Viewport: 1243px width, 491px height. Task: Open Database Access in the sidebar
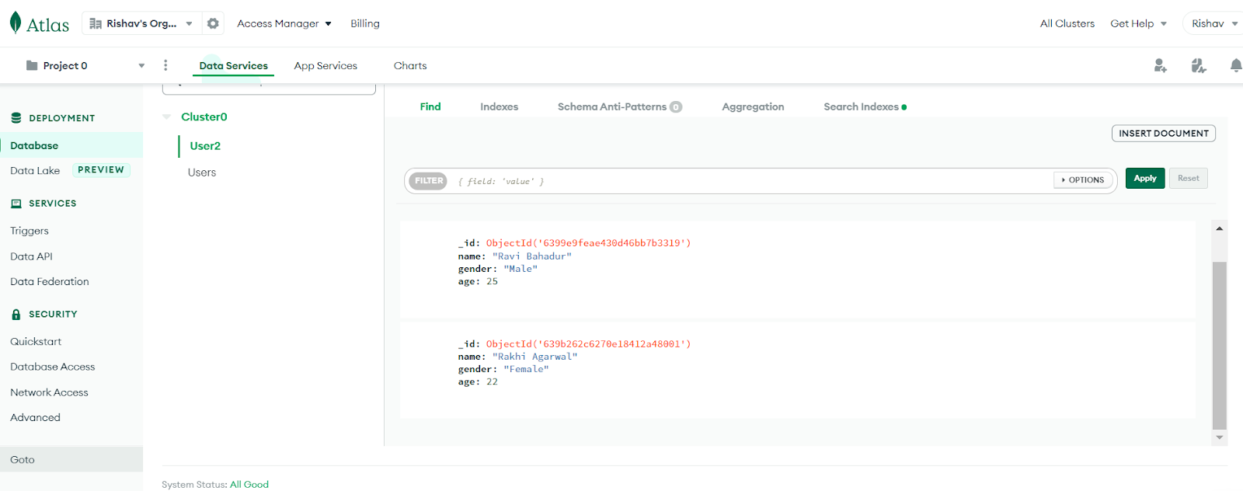point(53,367)
